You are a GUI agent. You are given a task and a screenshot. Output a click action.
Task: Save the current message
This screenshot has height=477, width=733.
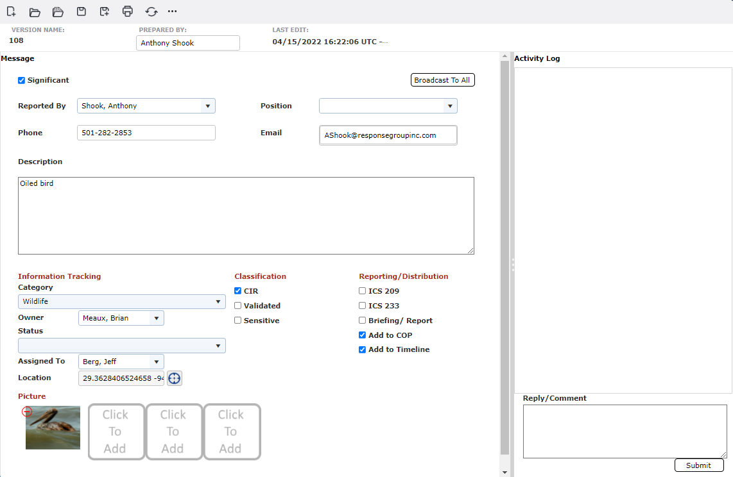(x=81, y=12)
